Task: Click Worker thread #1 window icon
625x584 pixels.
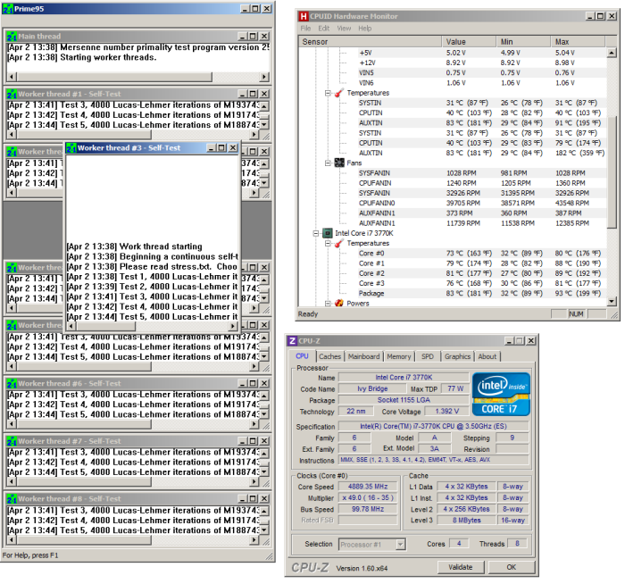Action: 12,94
